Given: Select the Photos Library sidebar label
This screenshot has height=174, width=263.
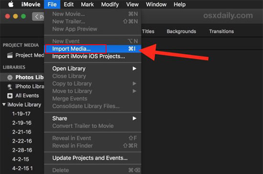Looking at the screenshot, I should 30,77.
